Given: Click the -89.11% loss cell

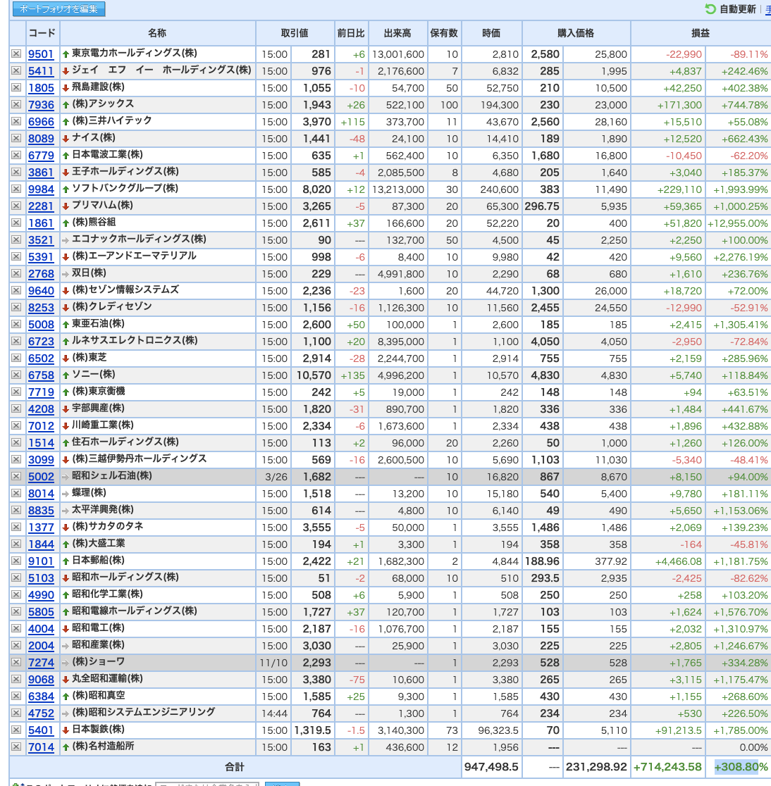Looking at the screenshot, I should click(749, 54).
